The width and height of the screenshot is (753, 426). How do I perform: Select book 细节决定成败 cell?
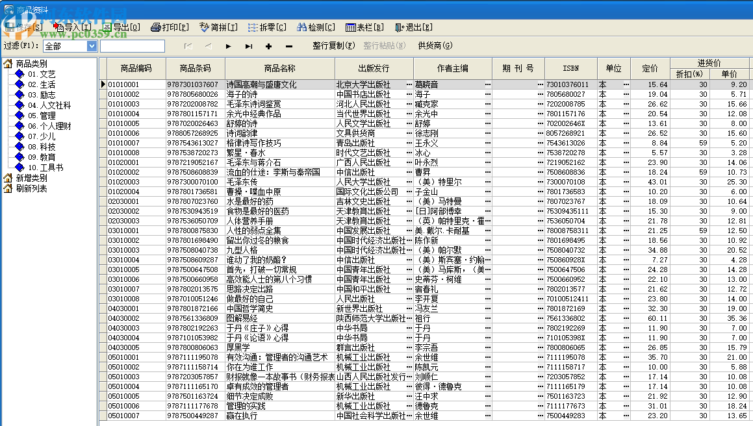[279, 396]
